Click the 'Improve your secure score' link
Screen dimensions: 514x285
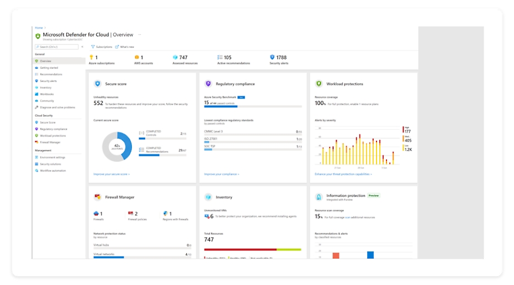(x=112, y=174)
